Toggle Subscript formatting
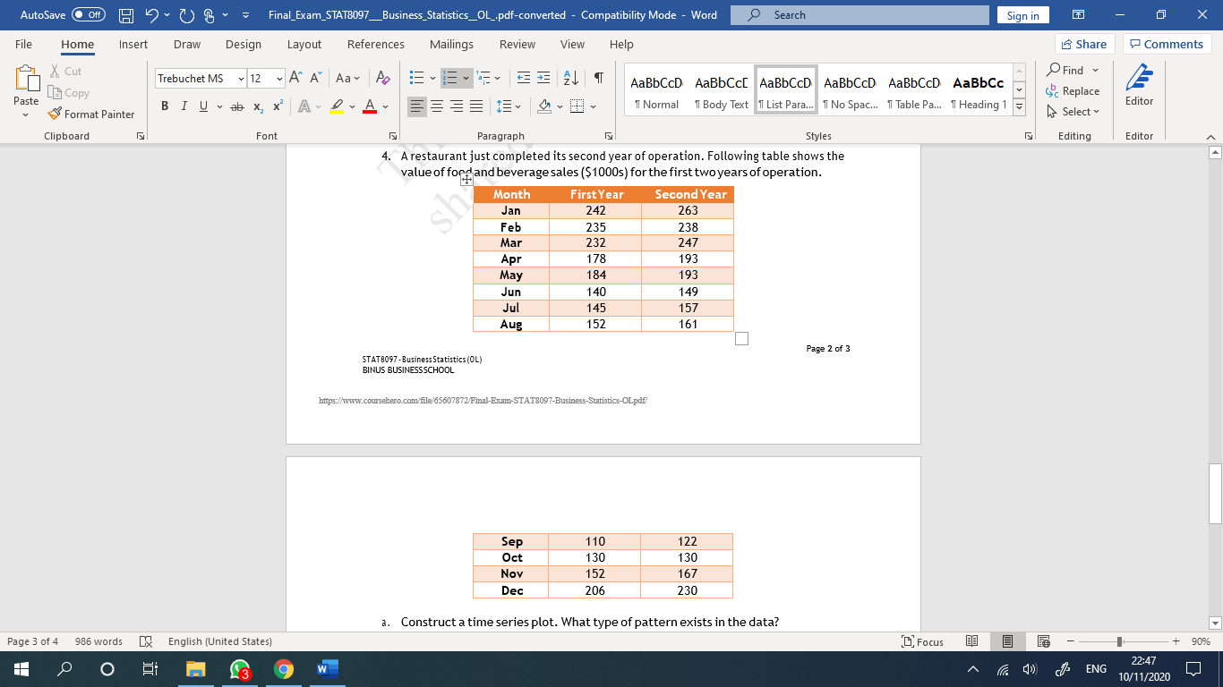The width and height of the screenshot is (1223, 687). (257, 106)
